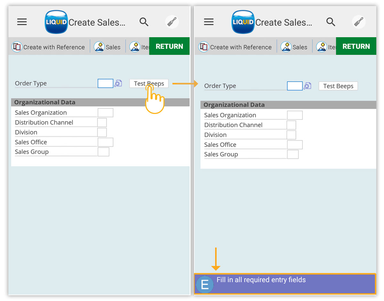384x301 pixels.
Task: Click Create with Reference icon in left screen
Action: click(17, 47)
